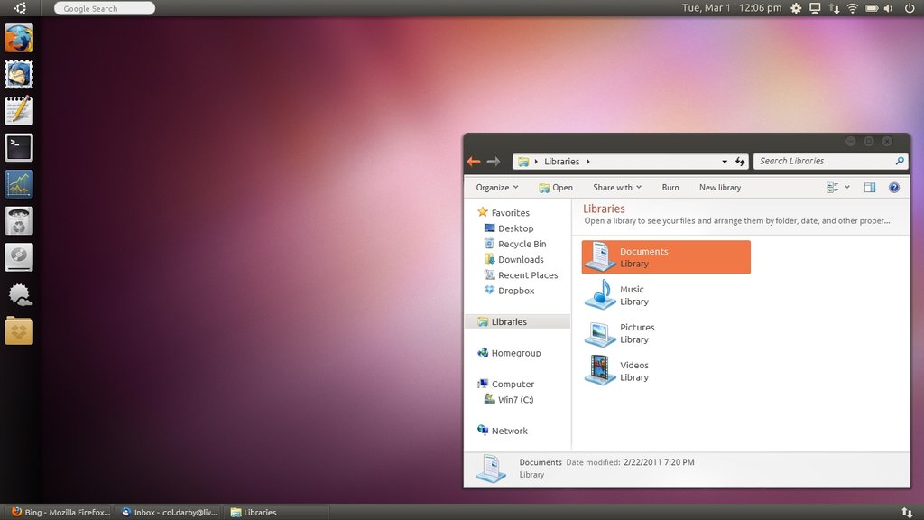Click the Burn toolbar button
The image size is (924, 520).
[670, 188]
